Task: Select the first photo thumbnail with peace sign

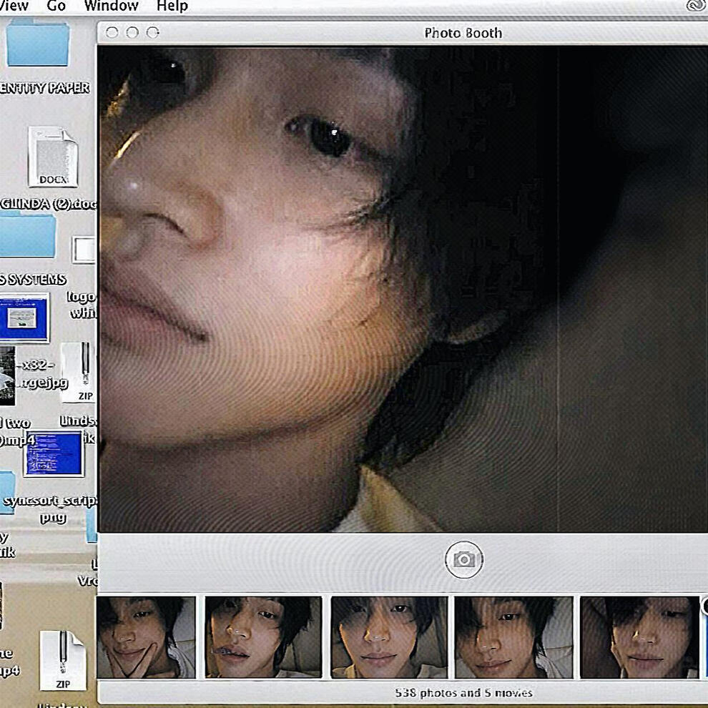Action: click(x=146, y=637)
